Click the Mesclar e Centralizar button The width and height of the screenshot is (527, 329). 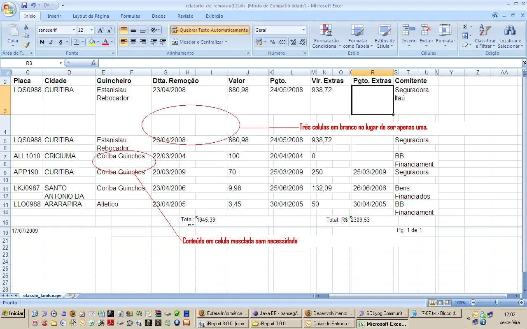pos(199,42)
